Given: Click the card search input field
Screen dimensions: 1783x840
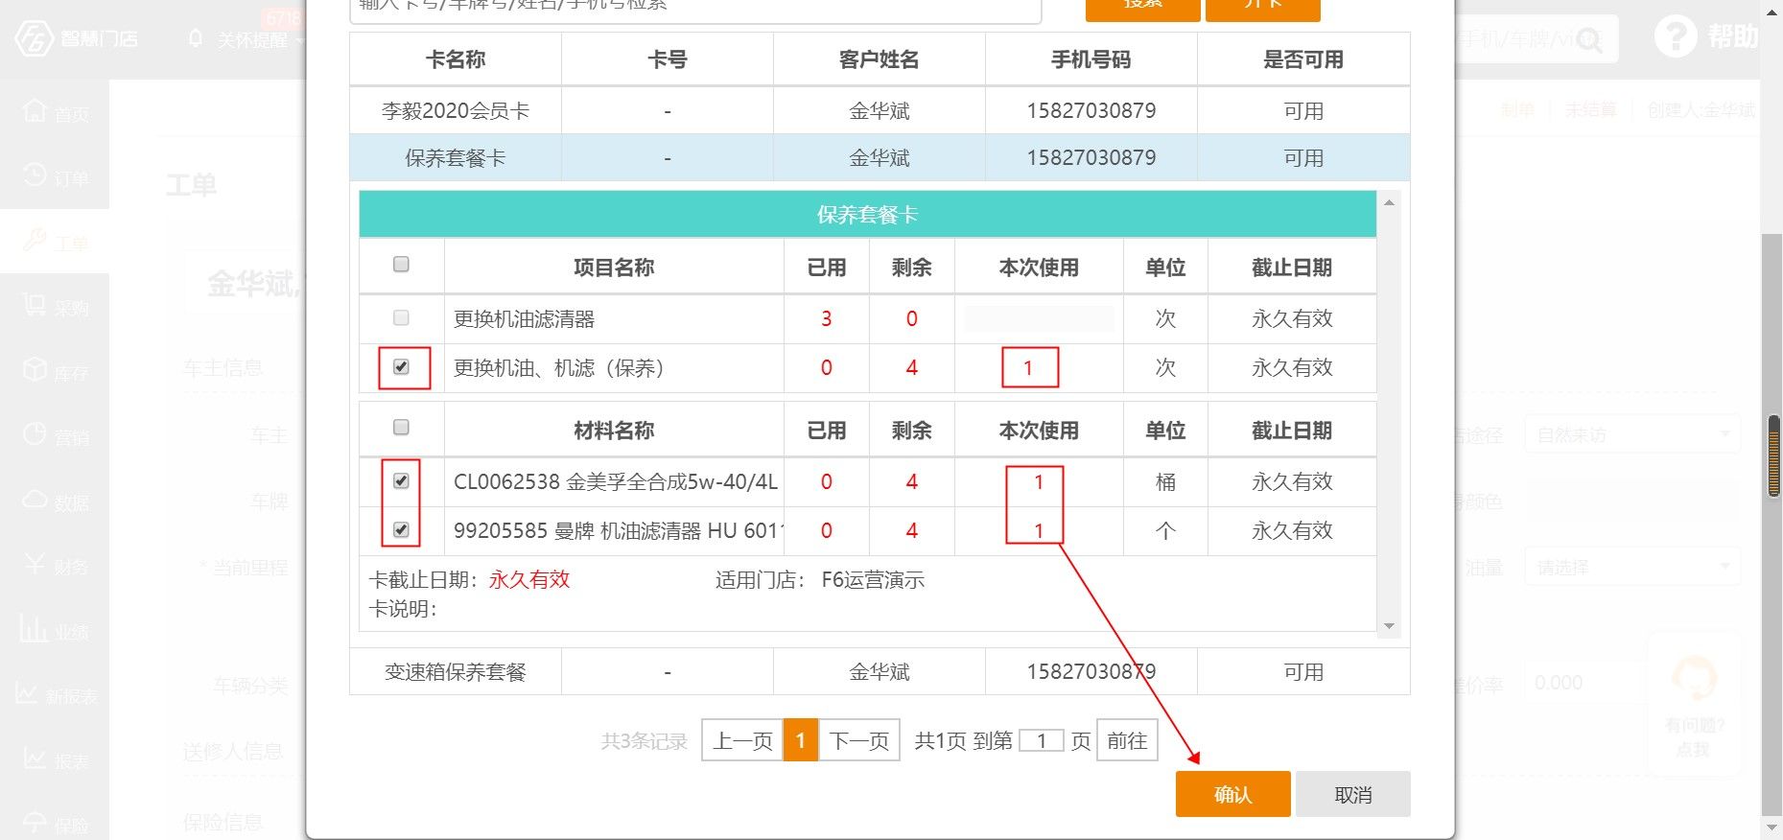Looking at the screenshot, I should 695,8.
